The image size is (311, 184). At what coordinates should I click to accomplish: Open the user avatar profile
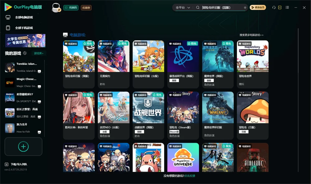tap(56, 8)
